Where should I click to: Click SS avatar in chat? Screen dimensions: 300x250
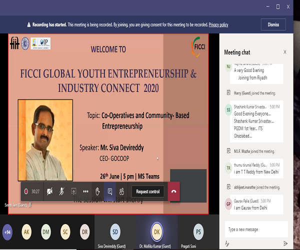228,110
